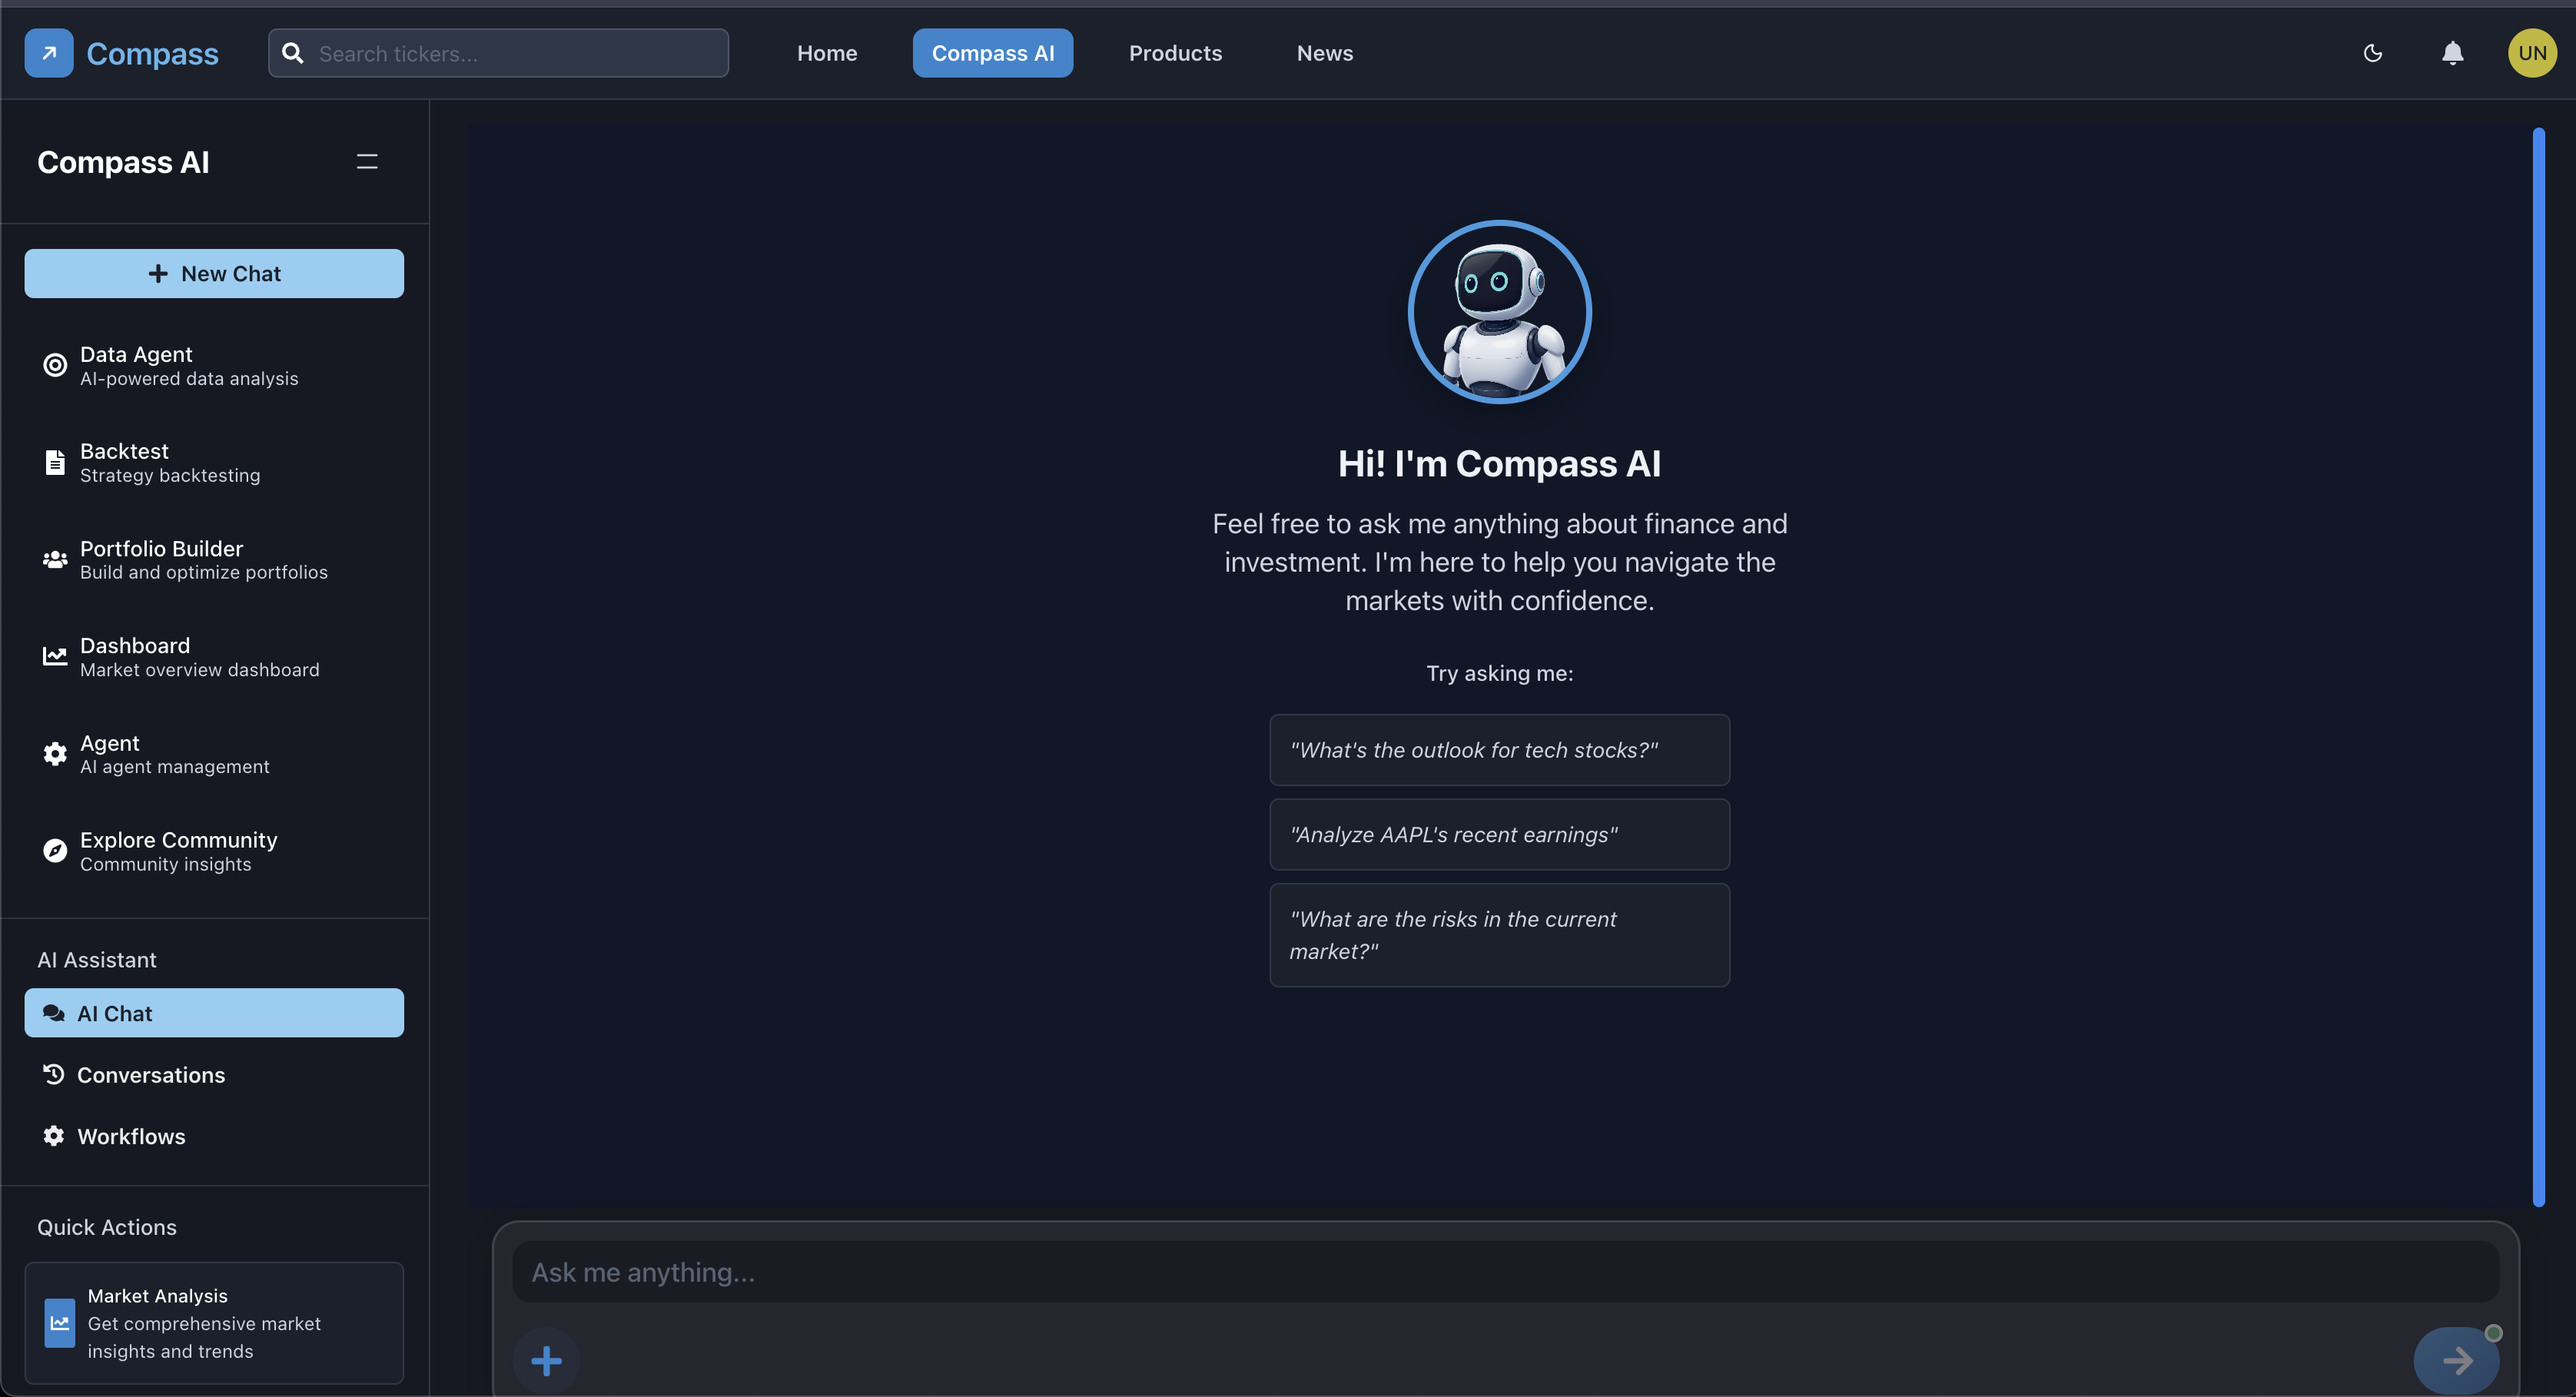Image resolution: width=2576 pixels, height=1397 pixels.
Task: Navigate to the News page
Action: pos(1325,53)
